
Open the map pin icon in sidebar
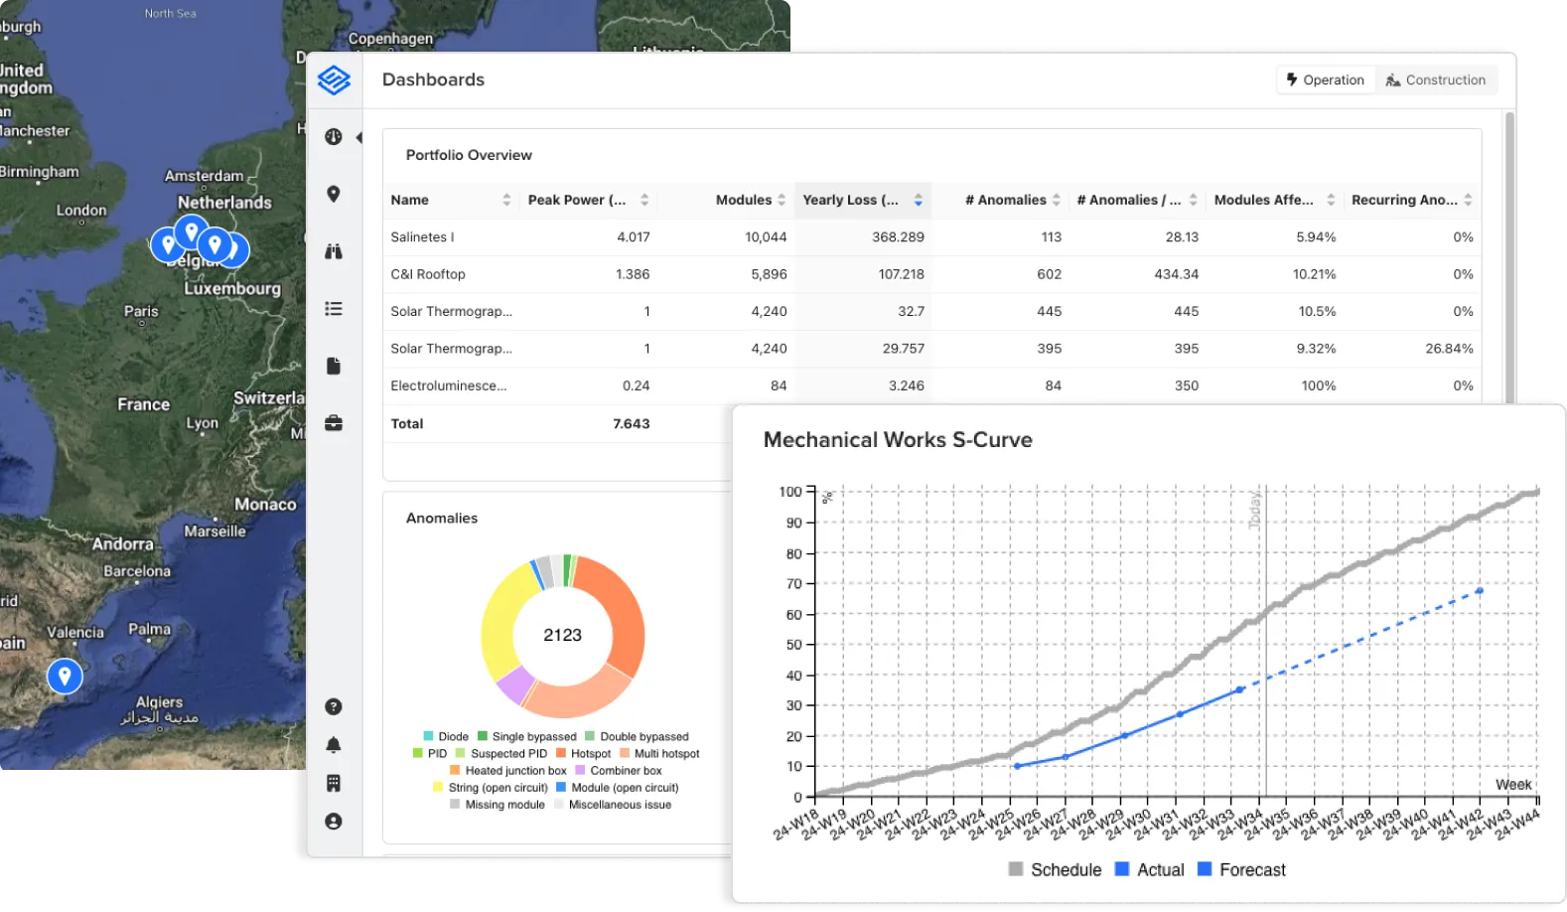(x=334, y=195)
